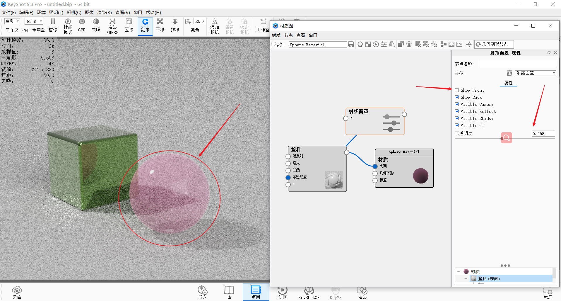Close the 射线面罩 属性 panel

click(555, 53)
